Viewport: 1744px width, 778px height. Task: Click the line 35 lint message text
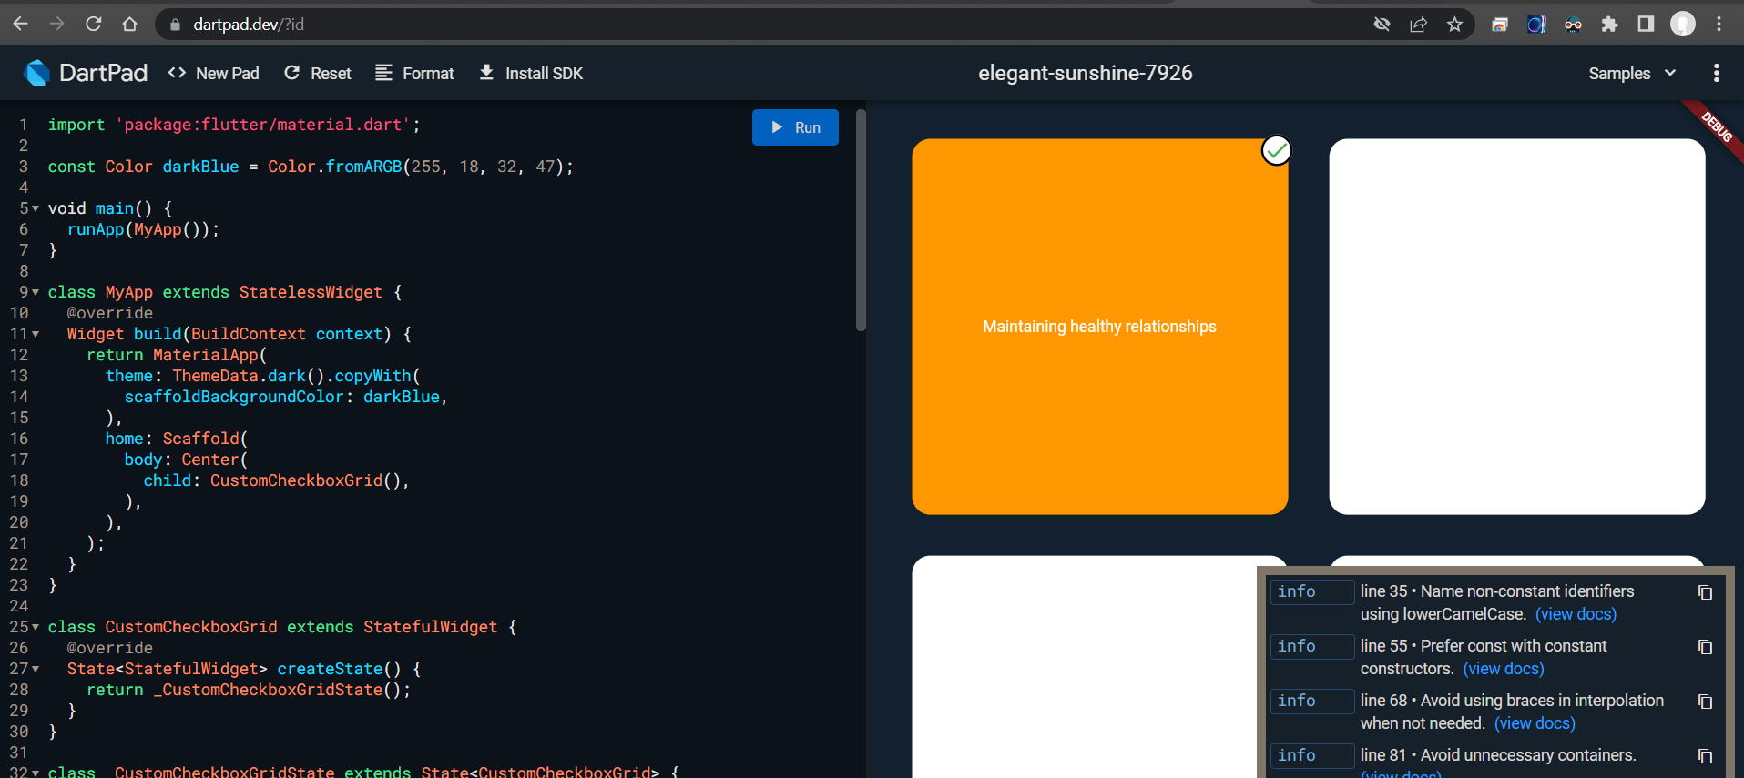tap(1497, 602)
